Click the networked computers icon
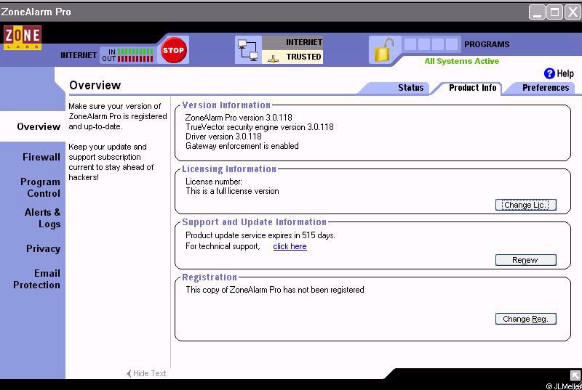This screenshot has width=582, height=390. (248, 50)
